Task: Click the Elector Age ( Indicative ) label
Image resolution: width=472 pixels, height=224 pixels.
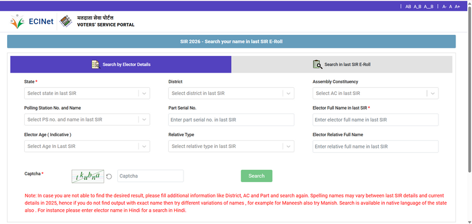Action: (x=48, y=135)
